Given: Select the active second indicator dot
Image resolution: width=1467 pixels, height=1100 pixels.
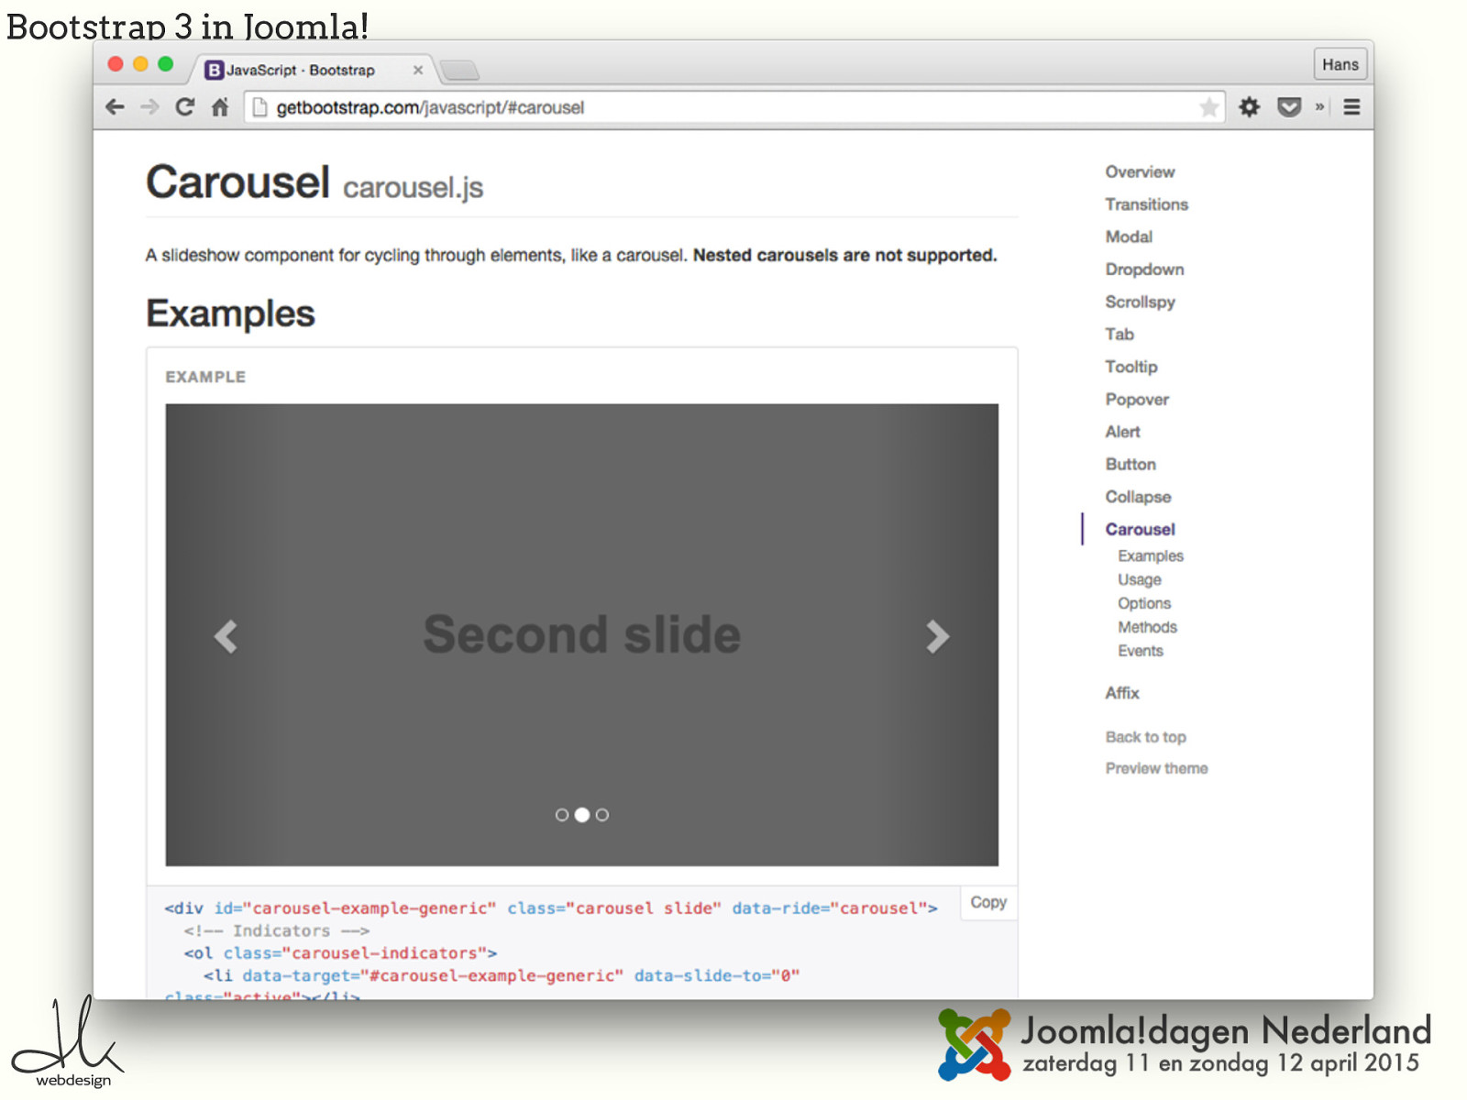Looking at the screenshot, I should (x=582, y=815).
